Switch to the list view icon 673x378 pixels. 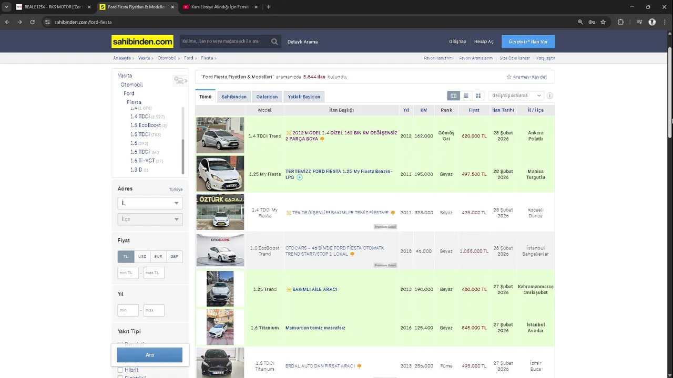point(466,96)
